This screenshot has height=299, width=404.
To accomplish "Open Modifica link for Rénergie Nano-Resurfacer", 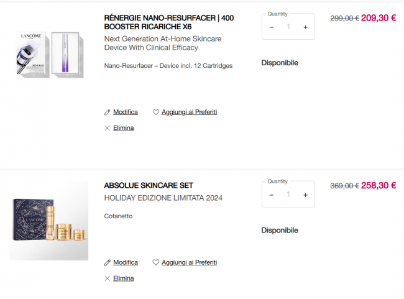I will [x=125, y=112].
